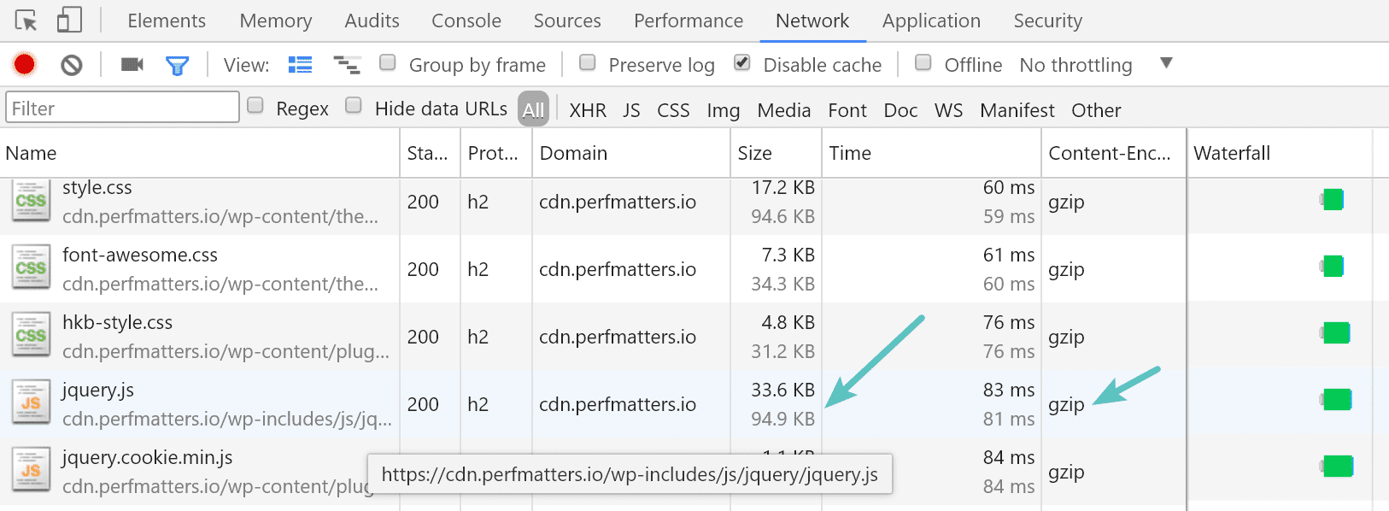Switch to large request rows view icon
Image resolution: width=1389 pixels, height=511 pixels.
[300, 65]
